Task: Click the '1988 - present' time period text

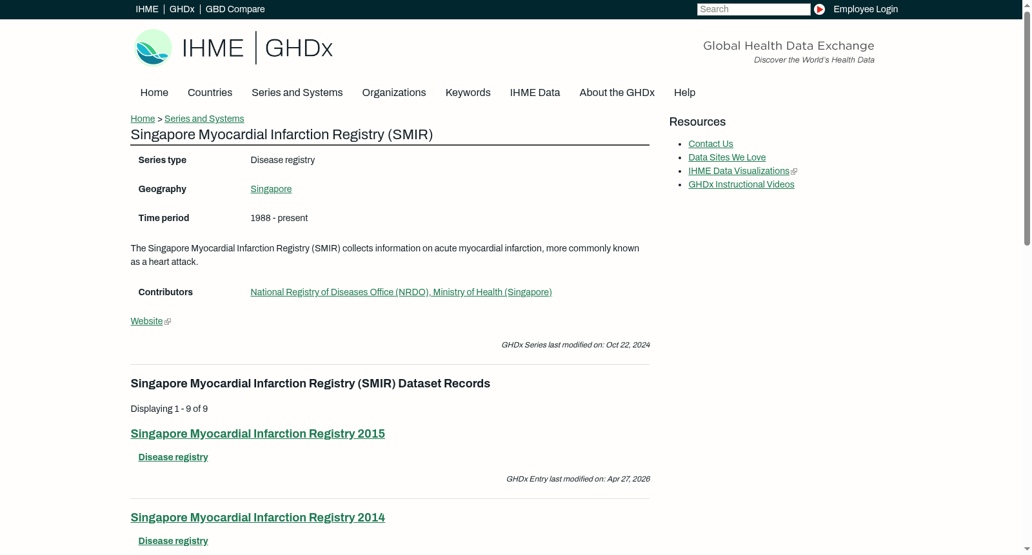Action: coord(279,219)
